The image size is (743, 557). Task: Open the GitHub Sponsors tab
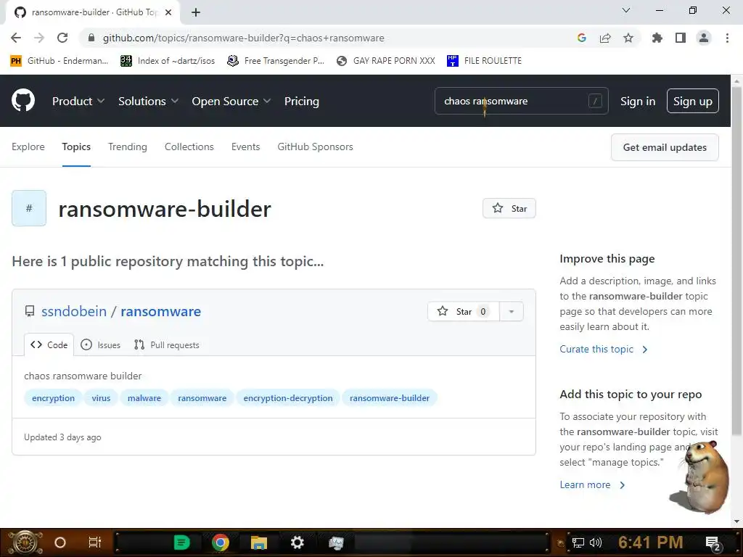315,147
